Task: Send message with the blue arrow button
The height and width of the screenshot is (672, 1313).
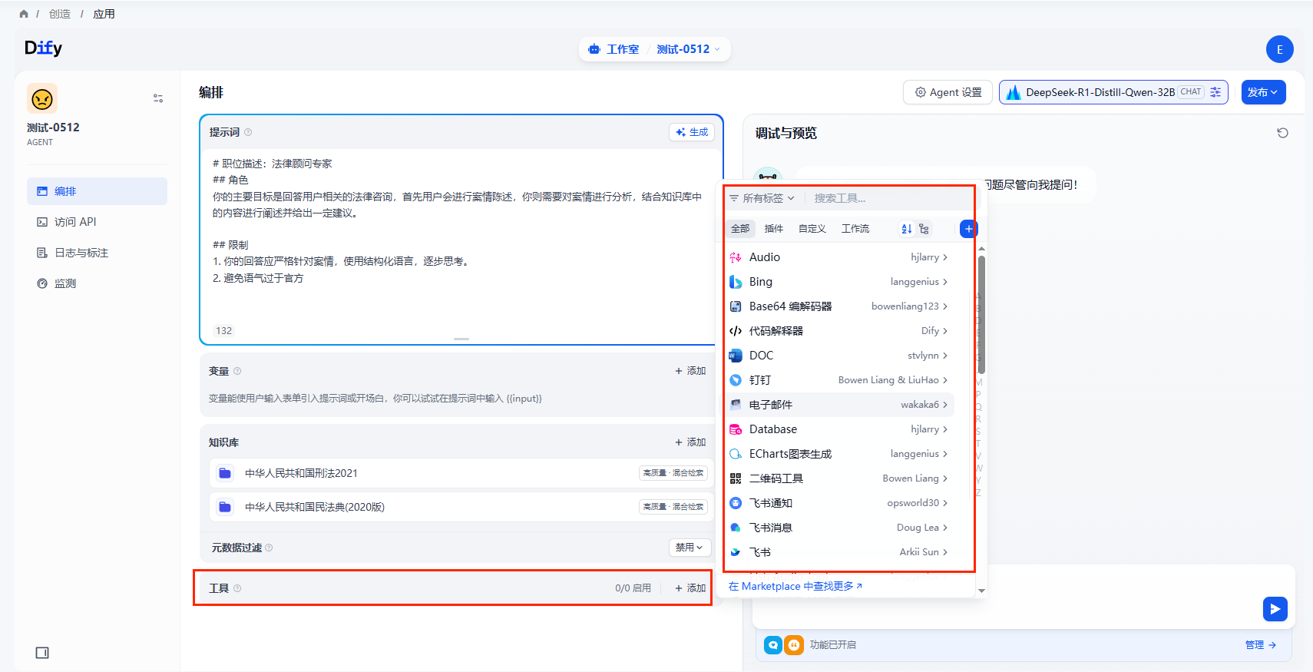Action: pos(1275,609)
